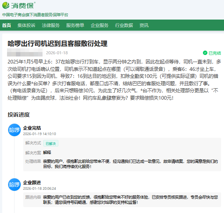Click the 企业完结 progress entry heading

[32, 128]
